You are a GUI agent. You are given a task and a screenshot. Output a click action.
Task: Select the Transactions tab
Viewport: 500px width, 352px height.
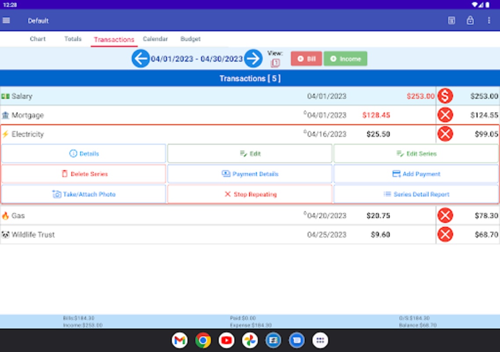(x=114, y=40)
